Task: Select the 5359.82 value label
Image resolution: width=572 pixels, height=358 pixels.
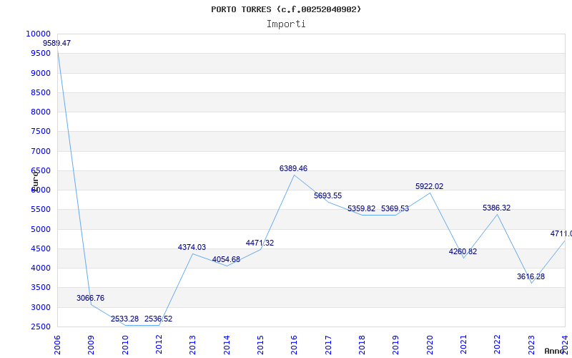Action: [362, 208]
